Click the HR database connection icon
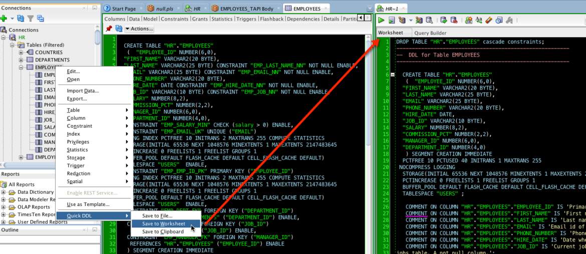The image size is (586, 254). 14,37
